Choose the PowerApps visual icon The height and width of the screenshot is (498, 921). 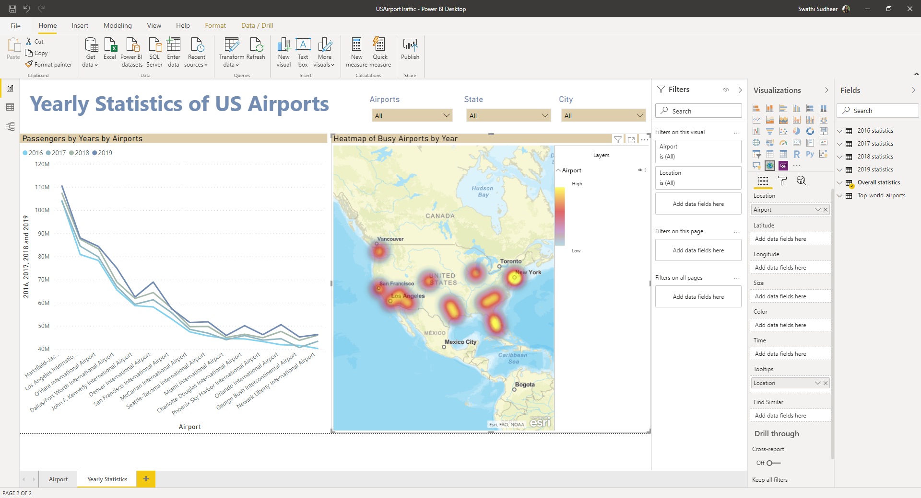(783, 166)
